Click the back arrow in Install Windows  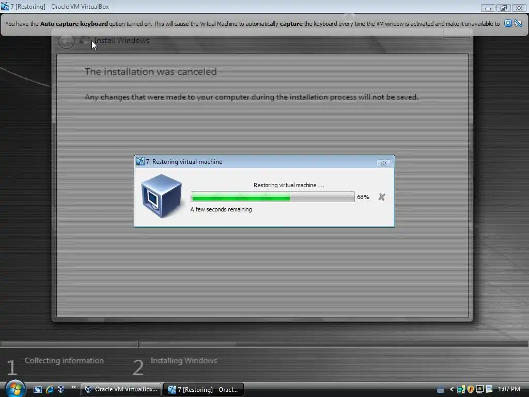coord(67,41)
